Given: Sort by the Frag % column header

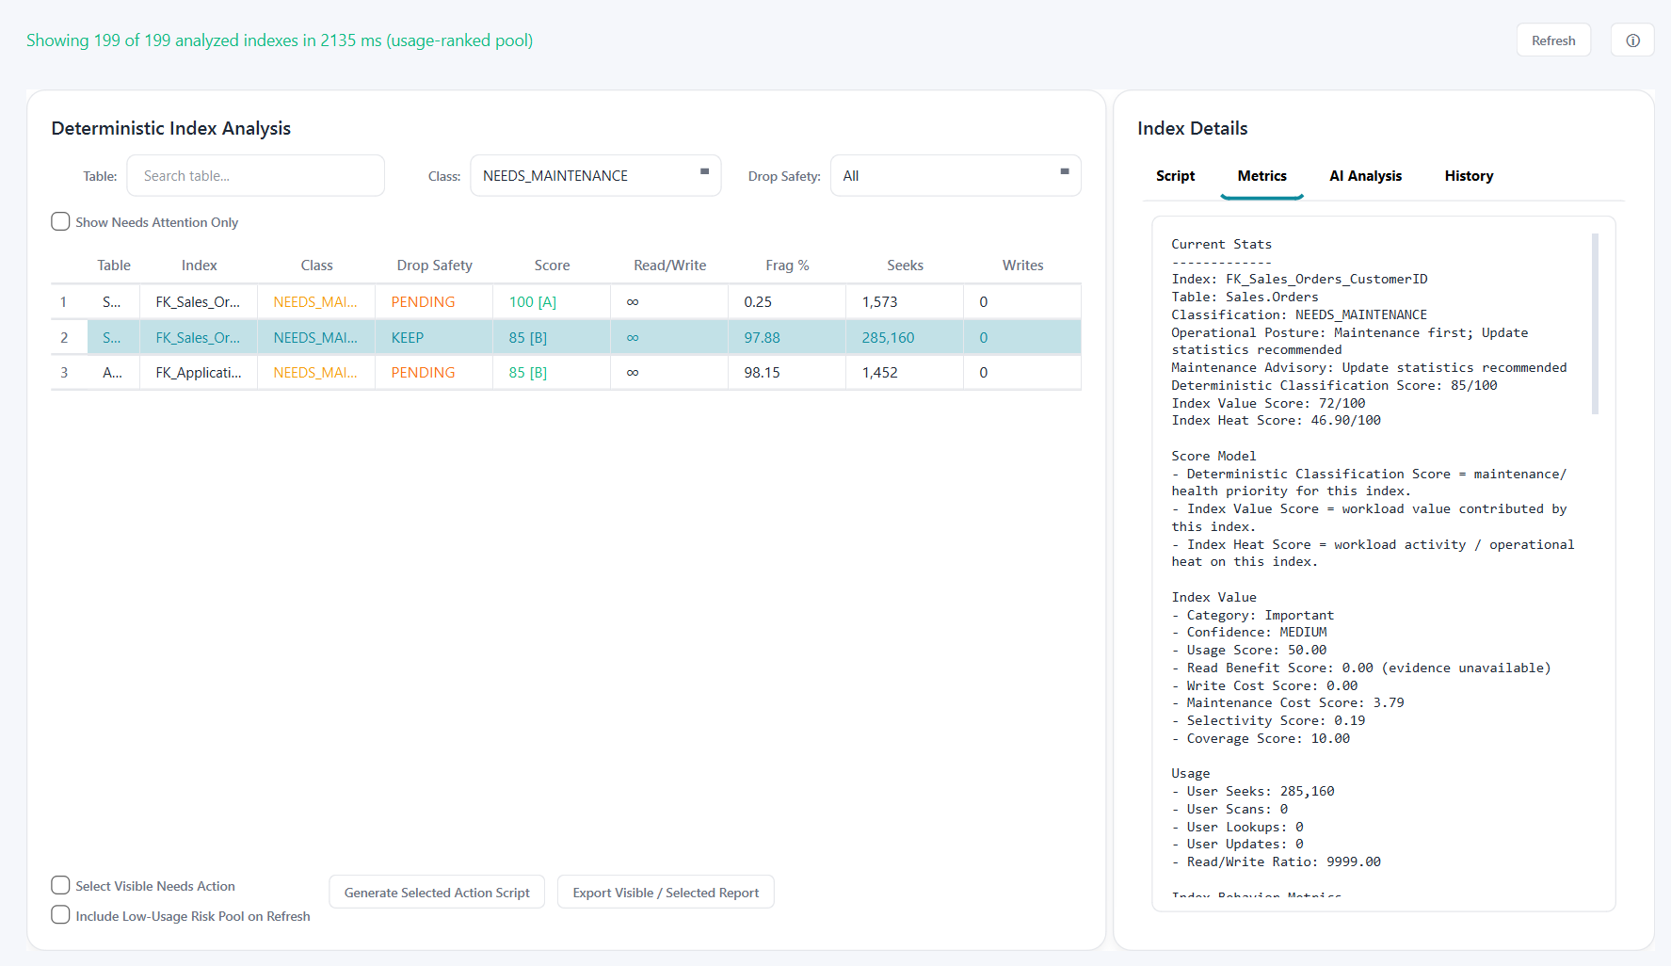Looking at the screenshot, I should click(787, 266).
